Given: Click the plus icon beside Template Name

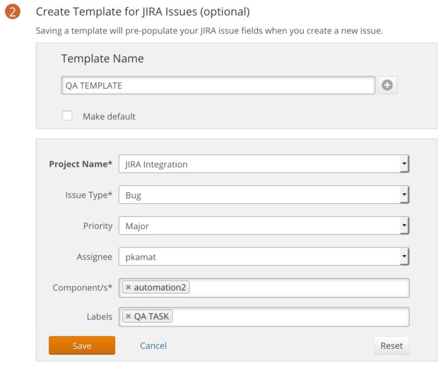Looking at the screenshot, I should pyautogui.click(x=387, y=85).
